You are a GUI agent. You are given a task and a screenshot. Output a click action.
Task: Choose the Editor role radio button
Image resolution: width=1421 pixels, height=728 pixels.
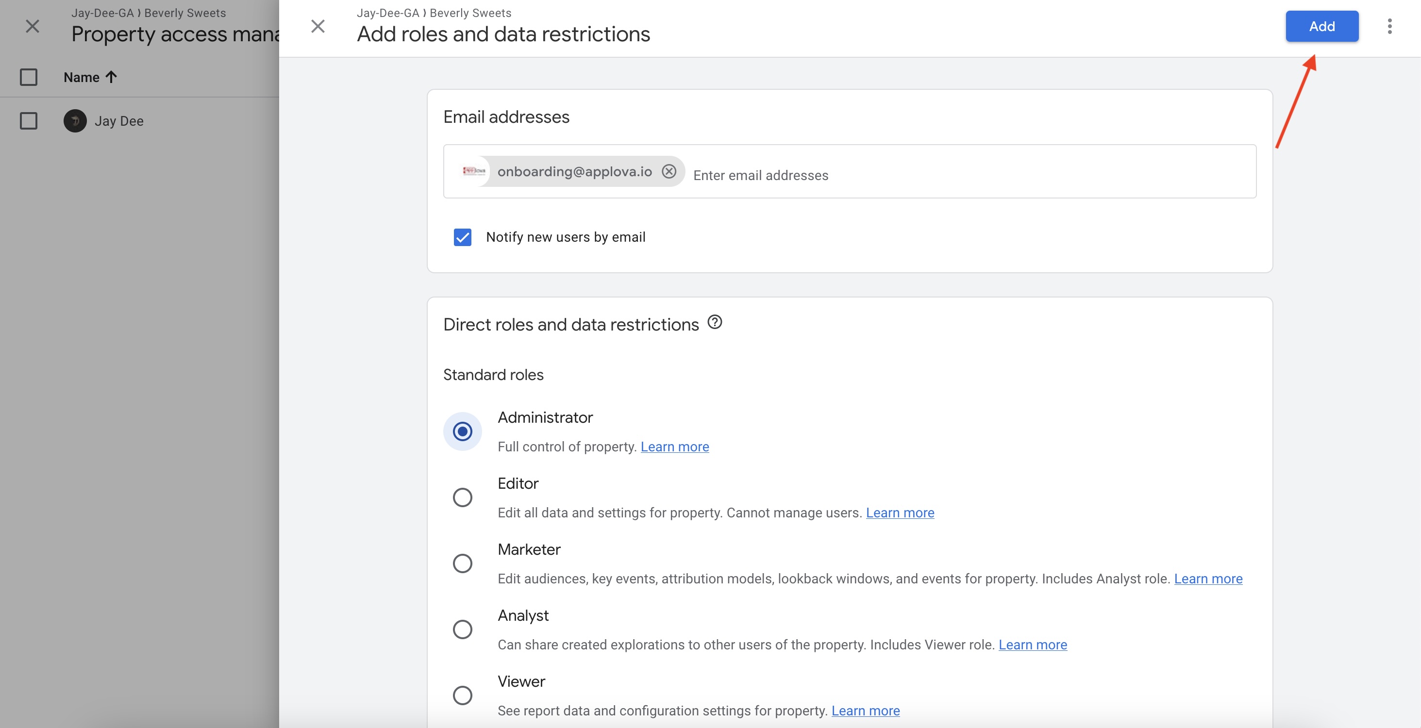click(462, 497)
